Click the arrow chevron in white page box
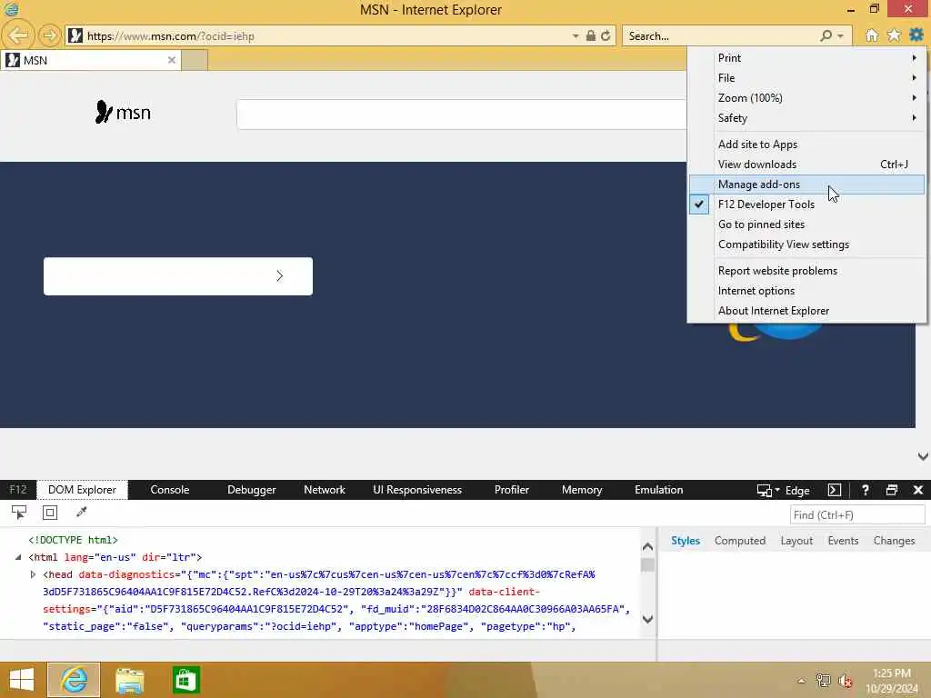 [280, 276]
